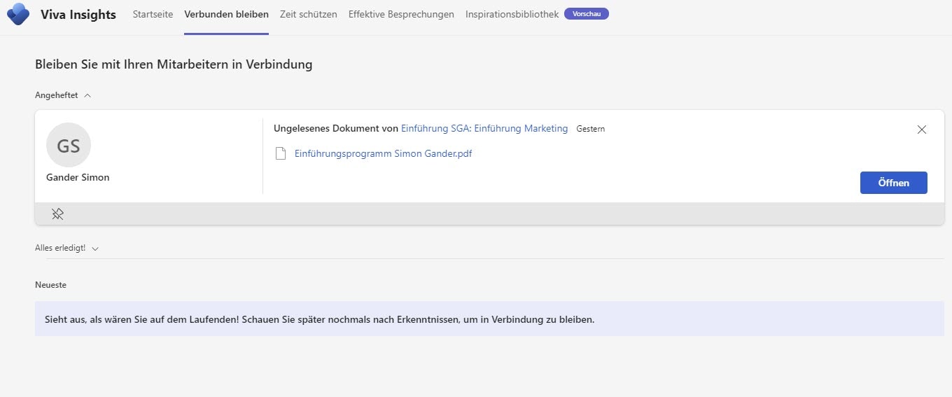Click the Vorschau badge
Screen dimensions: 952x397
(586, 14)
